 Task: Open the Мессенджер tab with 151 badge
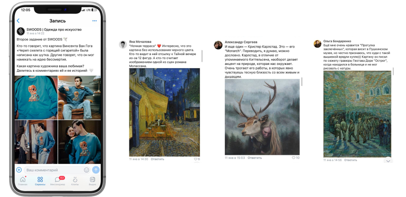[x=58, y=181]
